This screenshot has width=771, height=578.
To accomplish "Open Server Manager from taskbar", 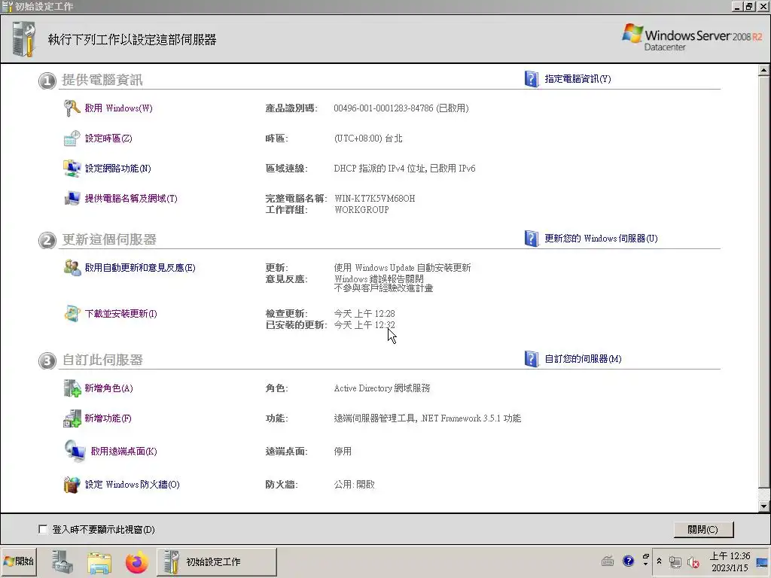I will pyautogui.click(x=63, y=561).
